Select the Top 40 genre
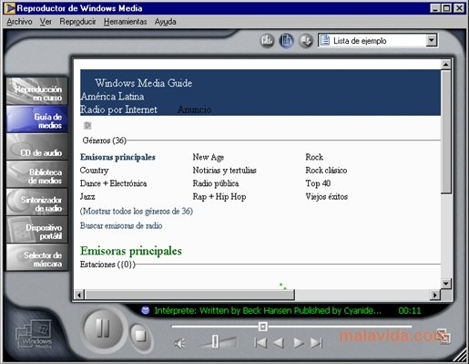The width and height of the screenshot is (469, 364). coord(318,183)
